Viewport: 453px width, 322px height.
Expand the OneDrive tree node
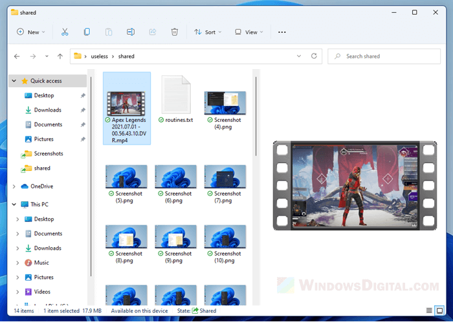(14, 186)
